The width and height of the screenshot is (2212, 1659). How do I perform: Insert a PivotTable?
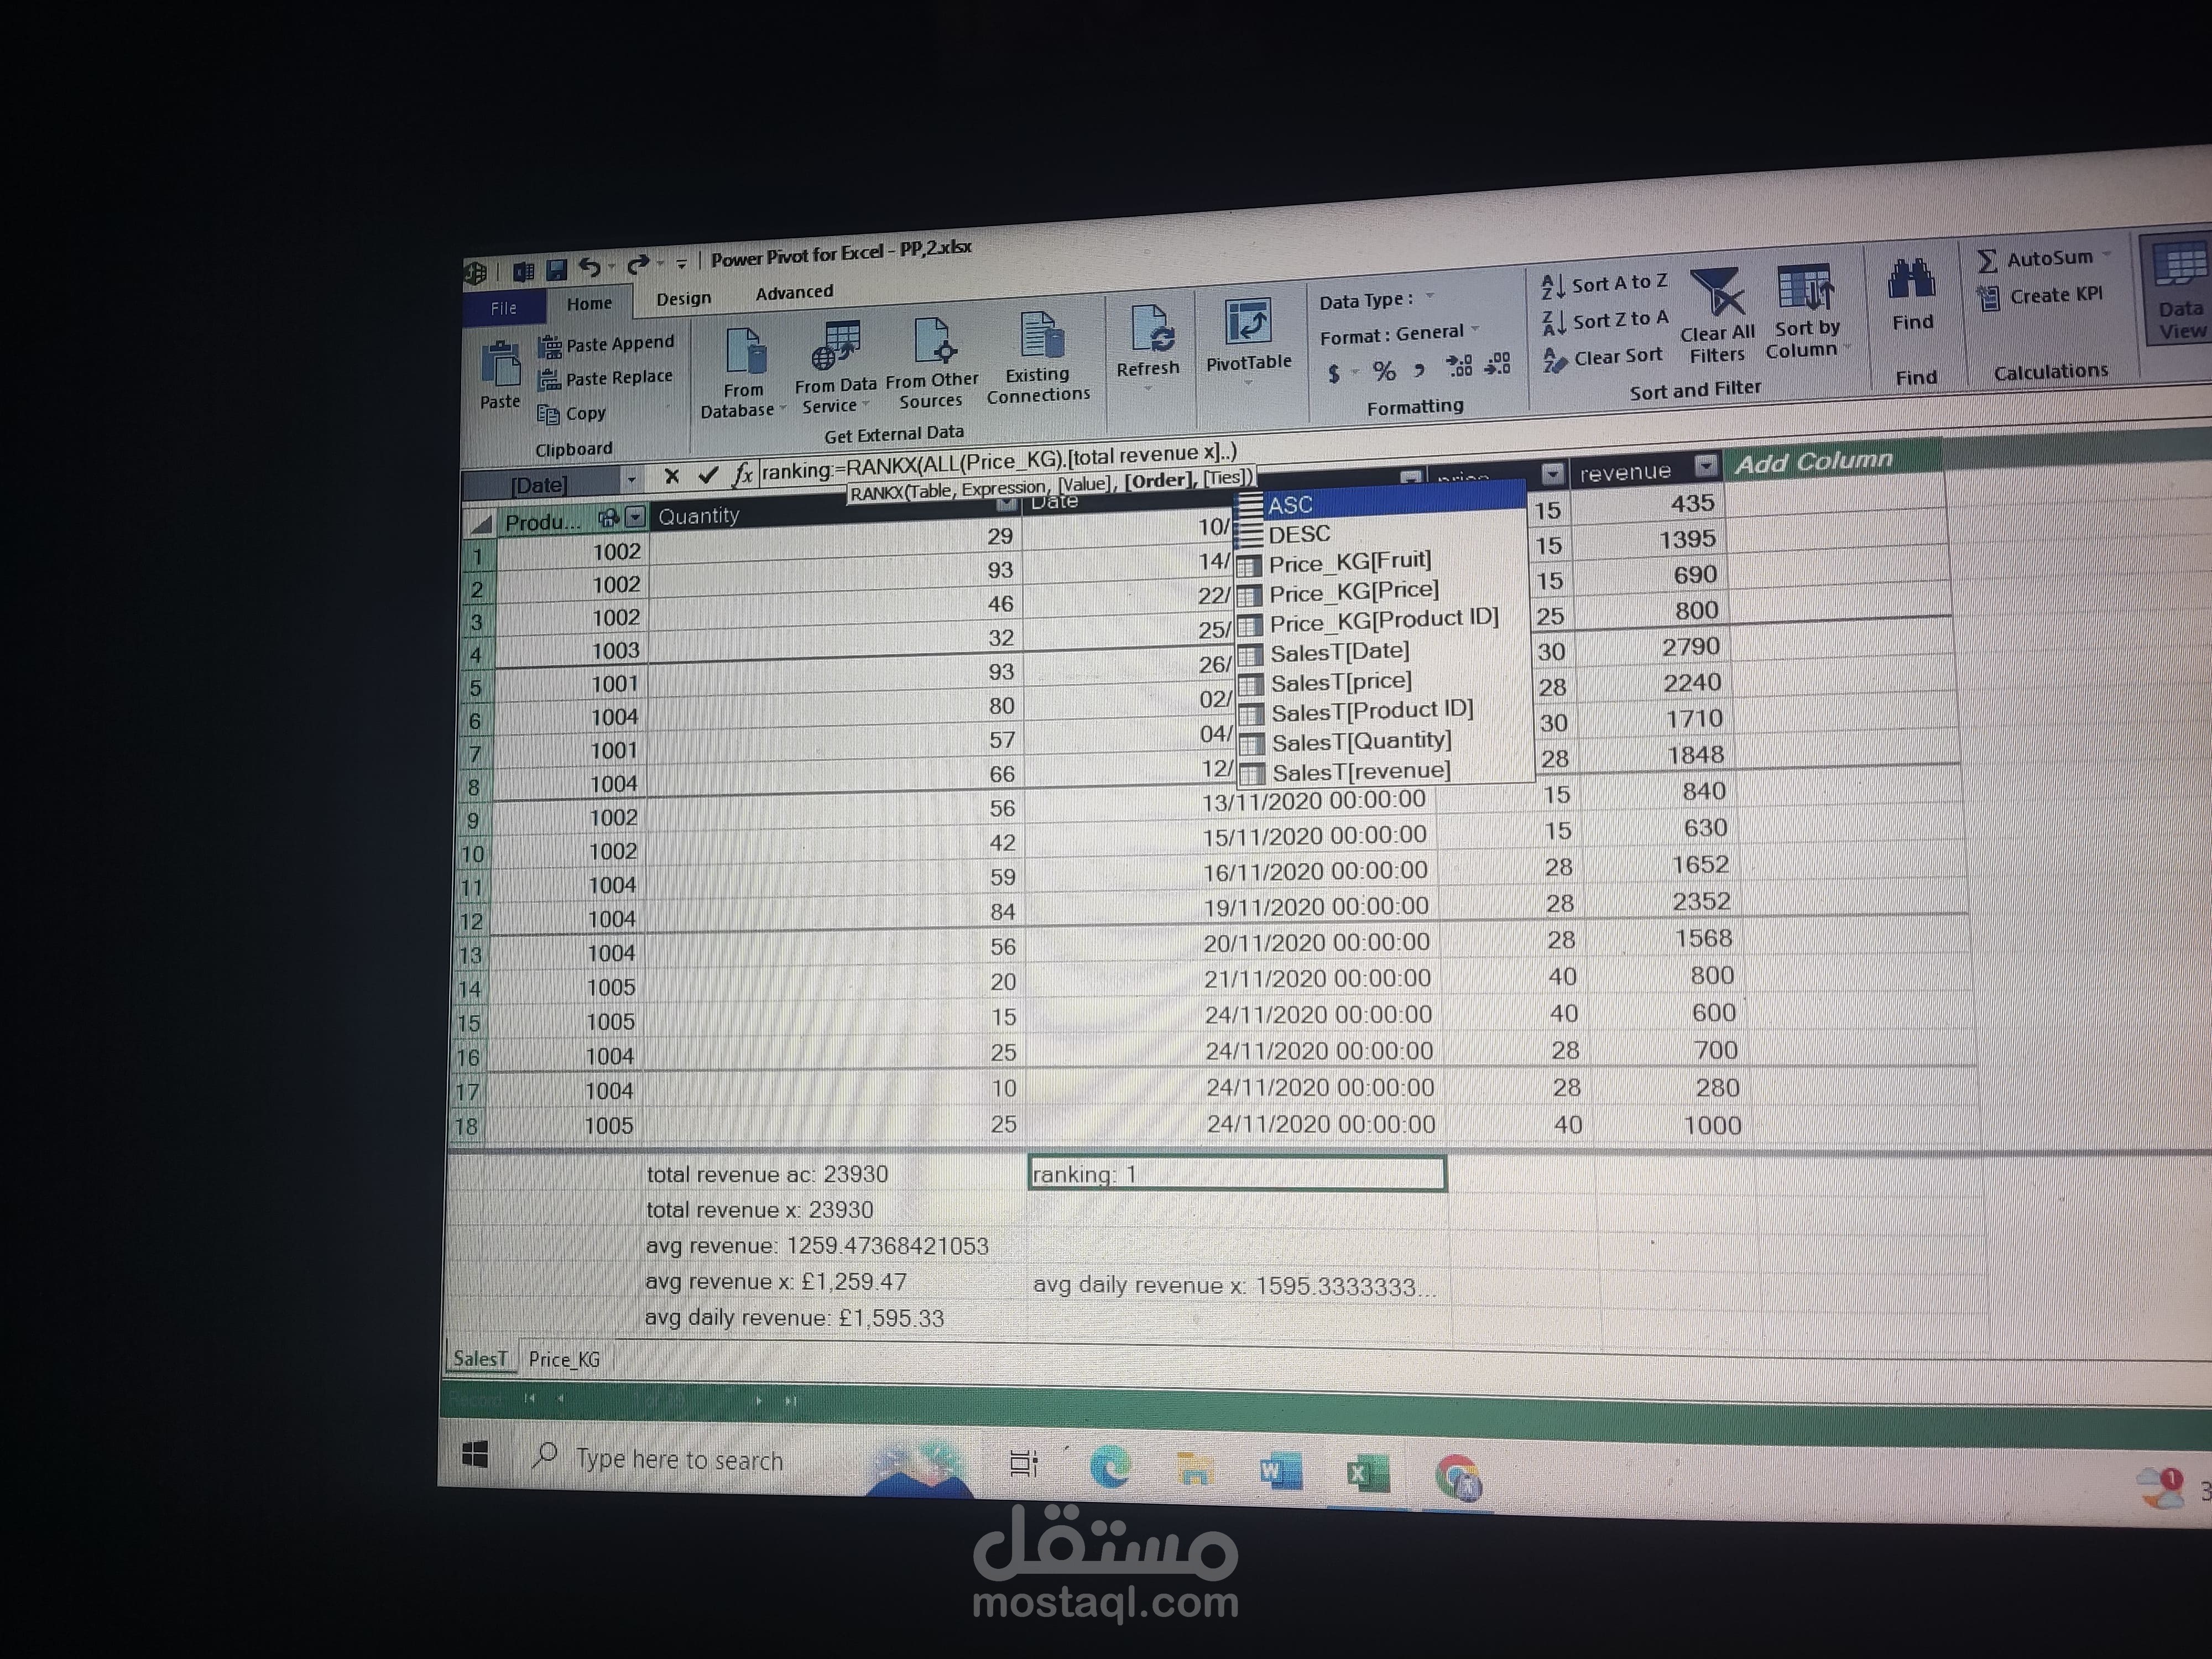[1248, 336]
